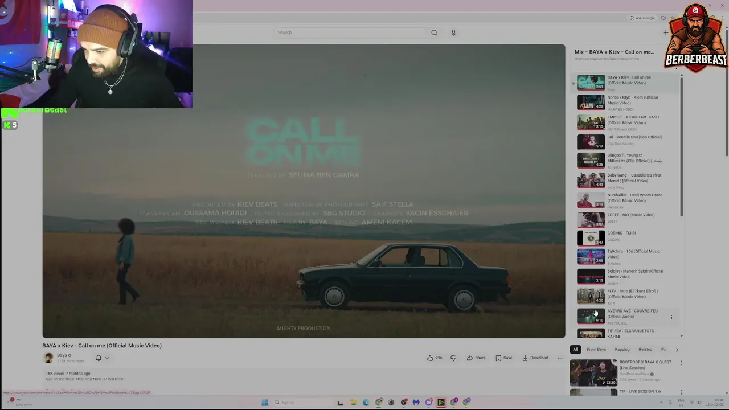Click AVEYRO AVE - COUVRE-FEU title
The height and width of the screenshot is (410, 729).
point(632,314)
